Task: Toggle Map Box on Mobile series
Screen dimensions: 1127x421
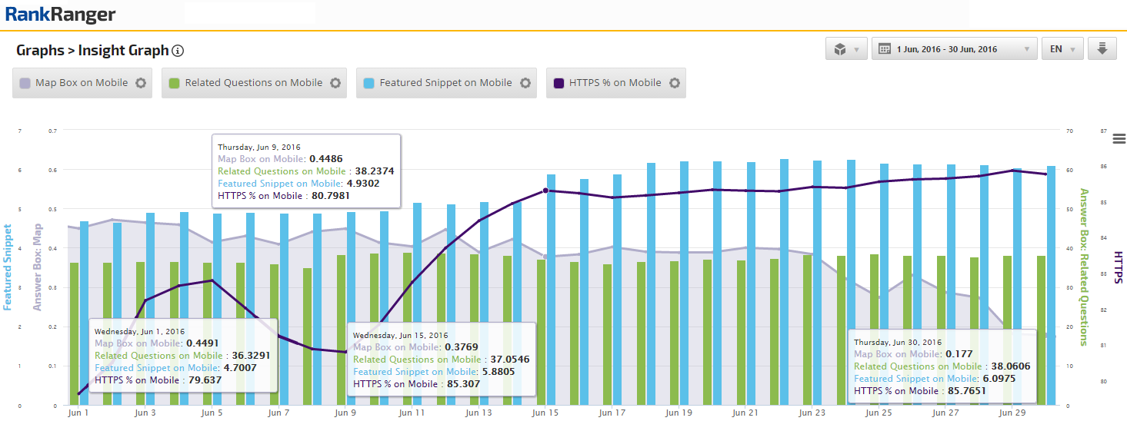Action: (82, 83)
